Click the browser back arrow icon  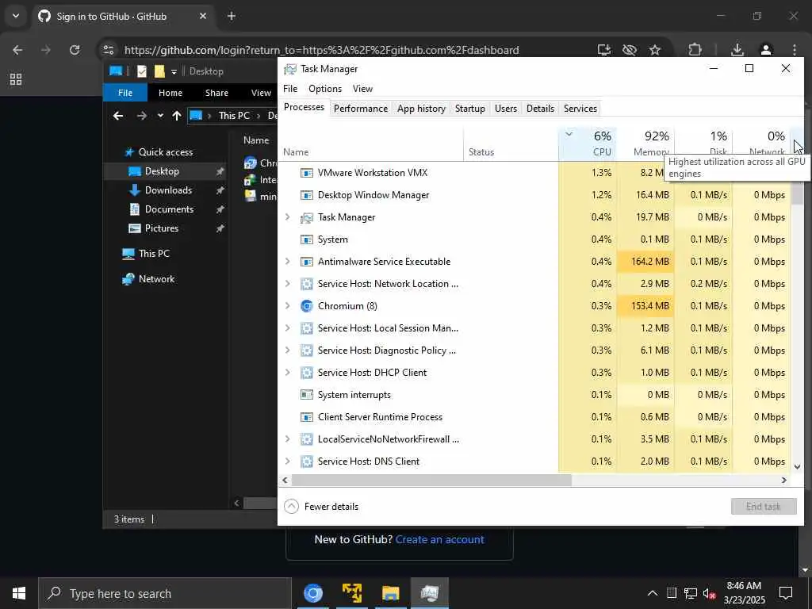tap(17, 50)
